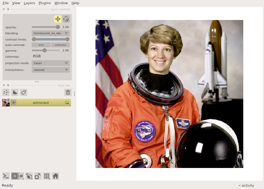Click the gamma slider handle
The image size is (264, 189).
pos(45,50)
